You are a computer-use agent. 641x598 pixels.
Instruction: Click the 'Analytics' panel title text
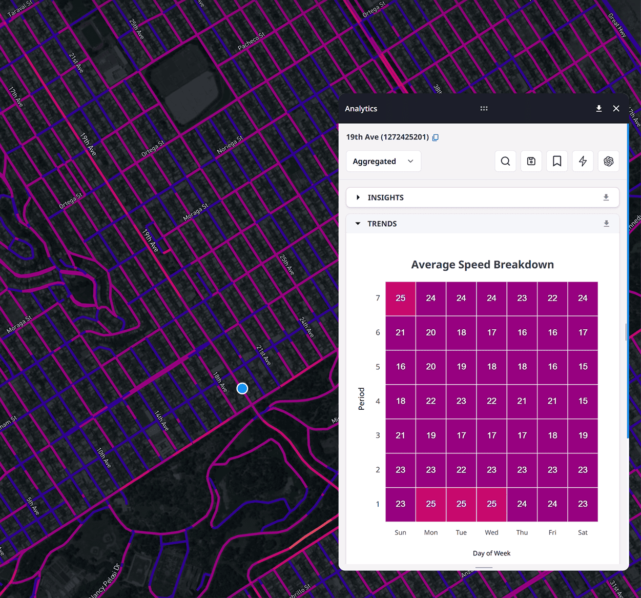361,109
